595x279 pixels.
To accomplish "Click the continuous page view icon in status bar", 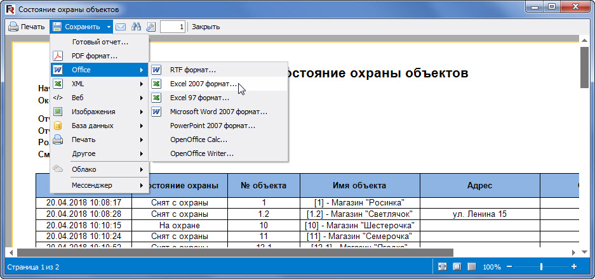I will pyautogui.click(x=471, y=266).
